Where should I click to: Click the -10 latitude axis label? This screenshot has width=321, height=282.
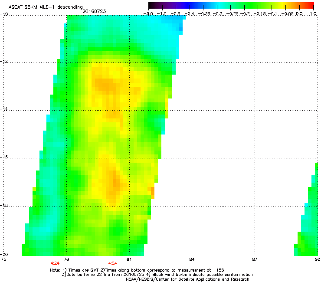tap(4, 14)
